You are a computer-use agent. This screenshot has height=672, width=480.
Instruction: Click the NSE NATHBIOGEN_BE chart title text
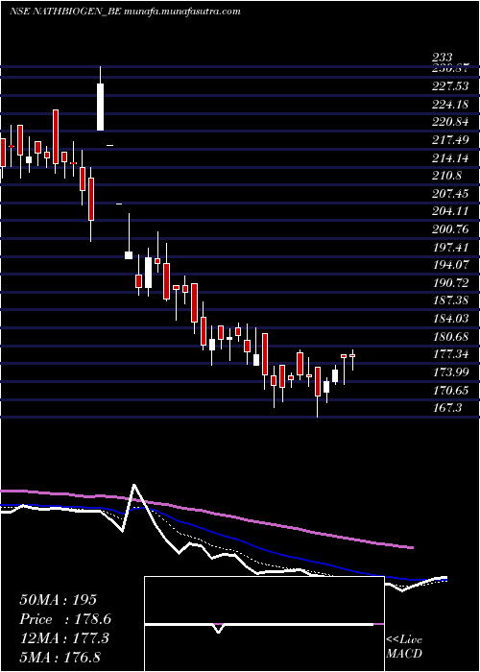tap(125, 12)
